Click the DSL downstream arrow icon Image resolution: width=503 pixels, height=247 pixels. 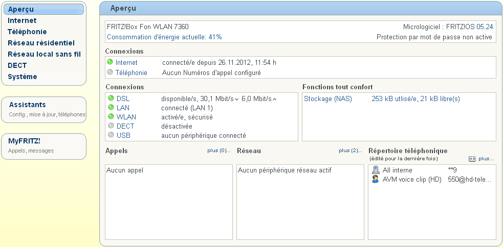coord(237,100)
